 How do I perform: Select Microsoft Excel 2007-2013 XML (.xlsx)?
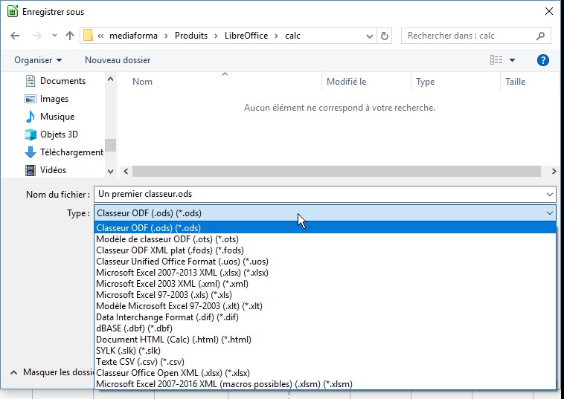(182, 273)
